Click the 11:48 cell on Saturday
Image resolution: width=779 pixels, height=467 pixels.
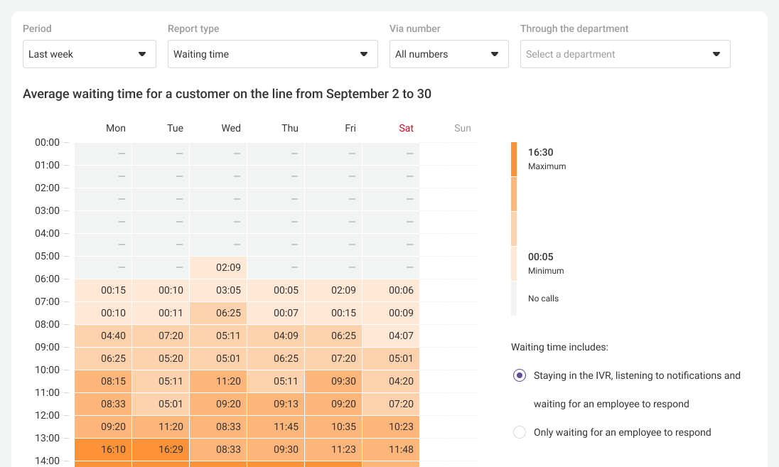coord(401,449)
